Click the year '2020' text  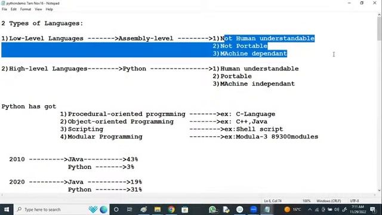(x=17, y=182)
